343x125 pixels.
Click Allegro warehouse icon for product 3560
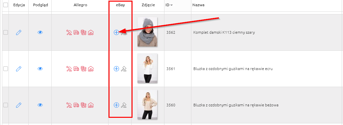pyautogui.click(x=91, y=105)
